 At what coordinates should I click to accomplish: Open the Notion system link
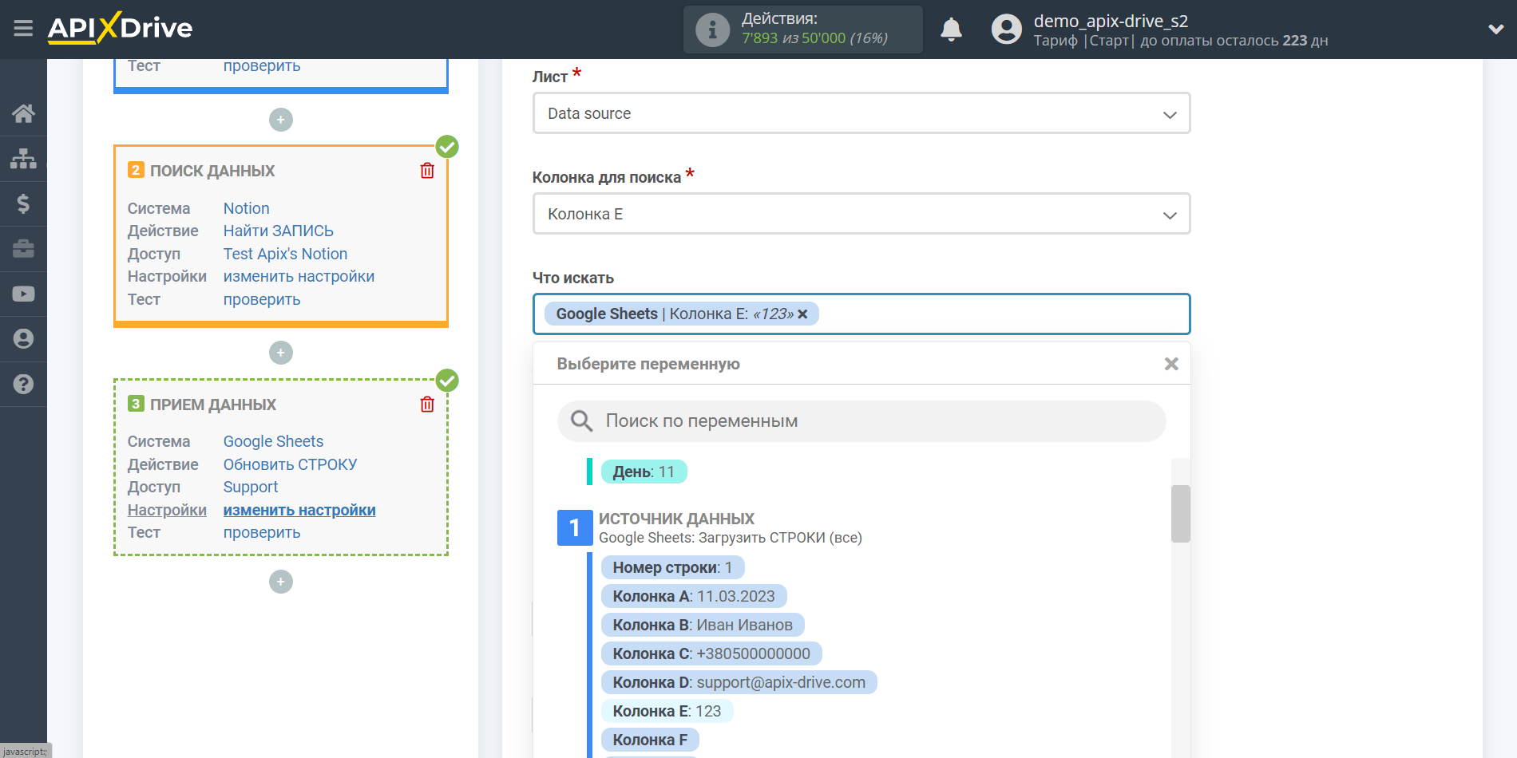tap(246, 208)
